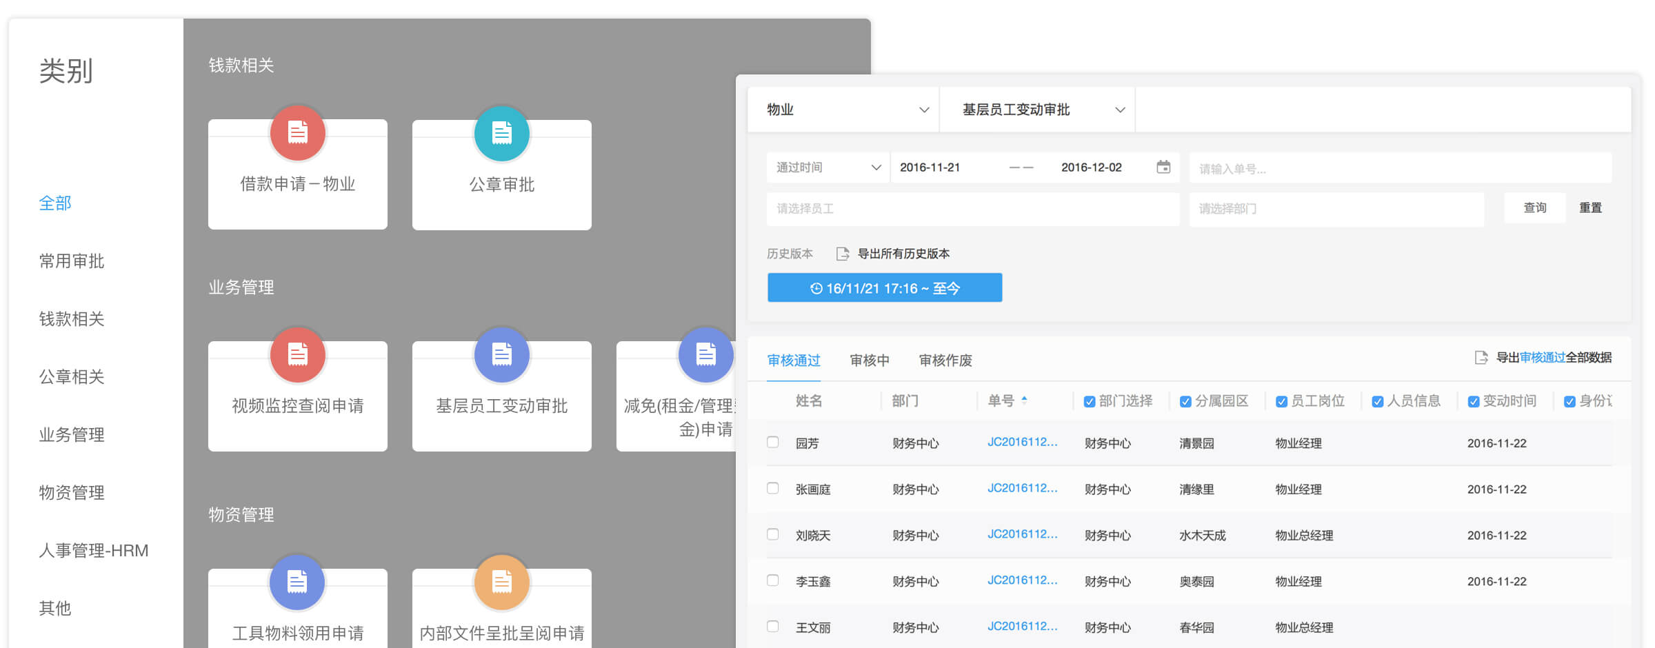Screen dimensions: 1655x648
Task: Click the 导出所有历史版本 export icon
Action: (843, 254)
